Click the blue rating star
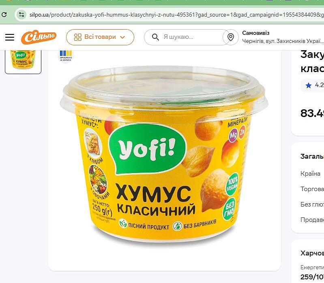324x283 pixels. (309, 85)
